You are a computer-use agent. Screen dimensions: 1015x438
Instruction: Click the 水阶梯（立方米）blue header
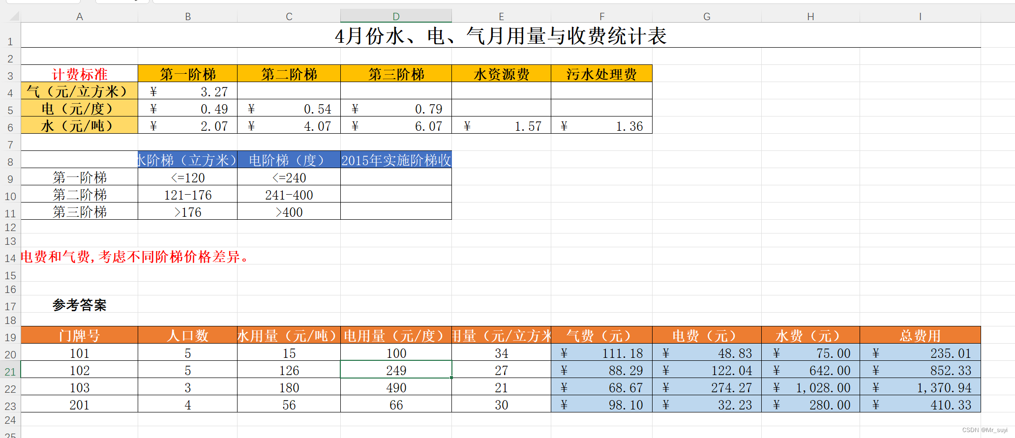tap(188, 160)
